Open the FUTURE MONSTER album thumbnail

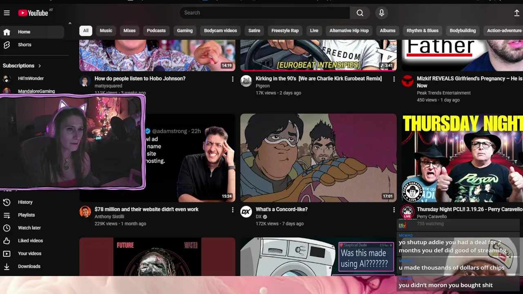point(157,257)
